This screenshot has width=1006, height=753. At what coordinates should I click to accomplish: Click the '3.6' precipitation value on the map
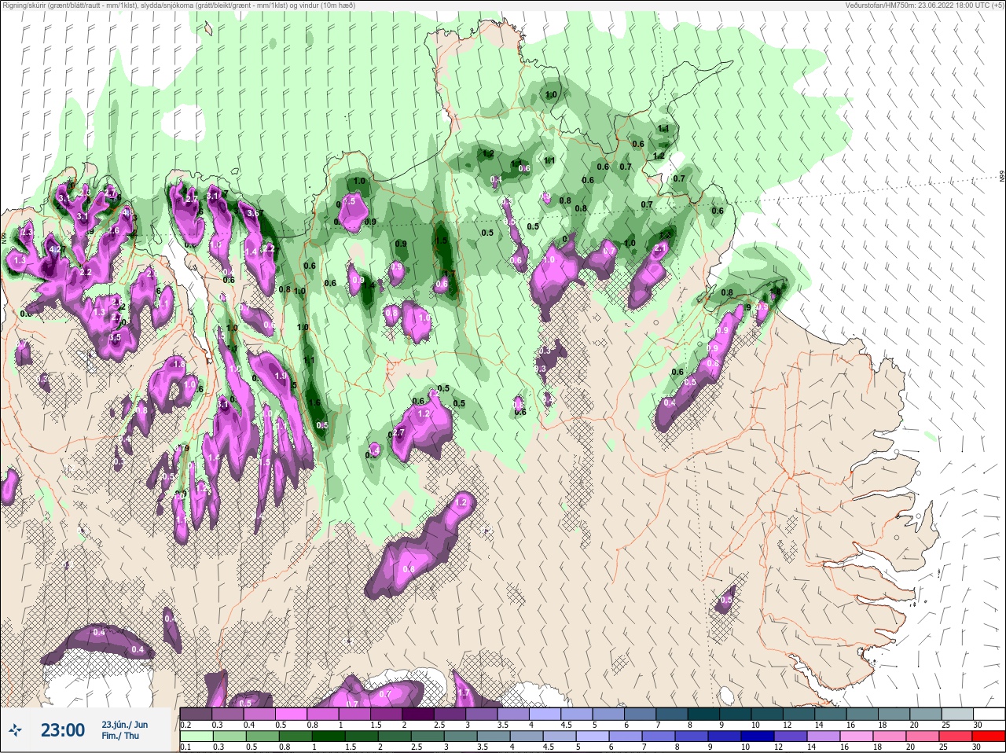[x=253, y=213]
